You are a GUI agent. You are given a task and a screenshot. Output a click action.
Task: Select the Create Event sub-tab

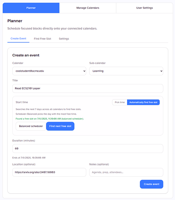(18, 39)
